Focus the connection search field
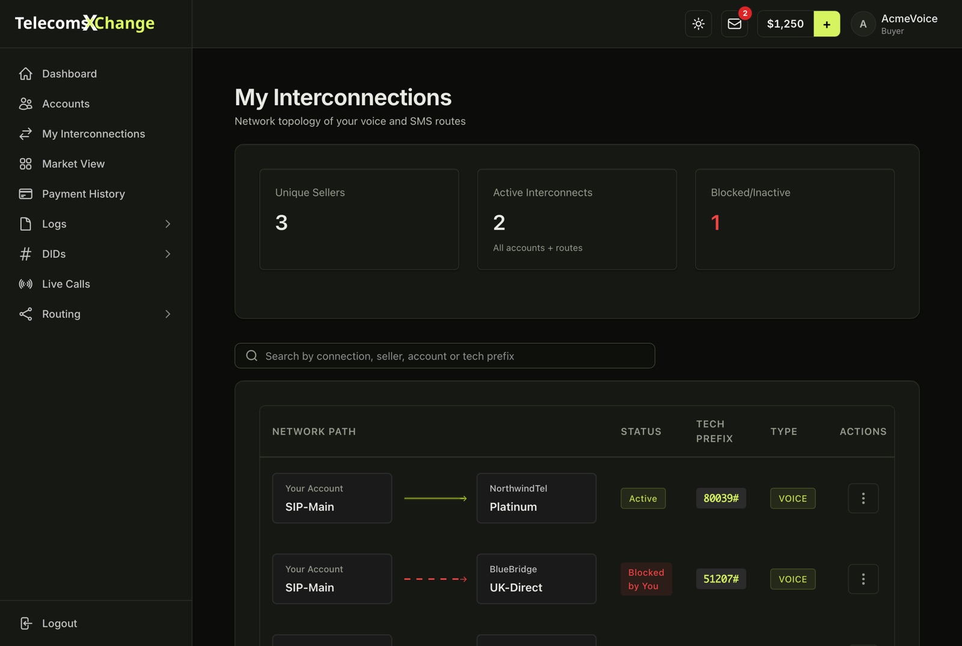Screen dimensions: 962x646 point(444,356)
